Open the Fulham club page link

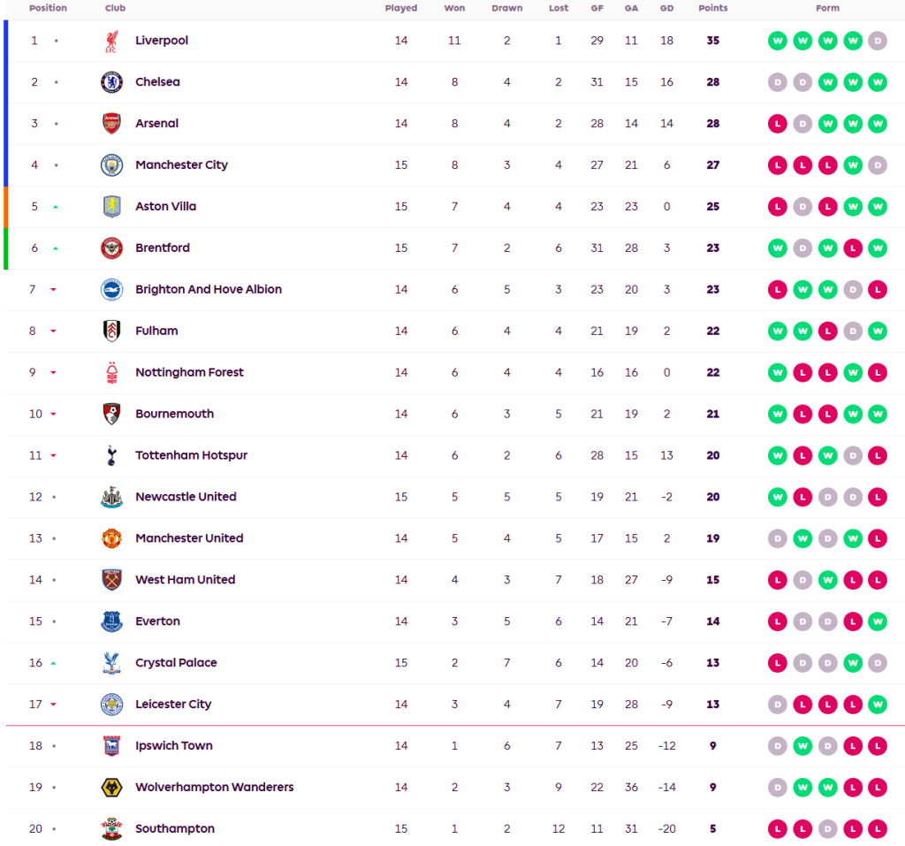pos(156,331)
